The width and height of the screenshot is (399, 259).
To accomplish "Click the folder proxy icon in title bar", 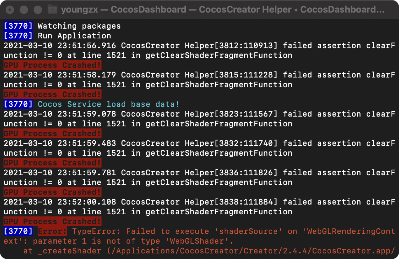I will 52,9.
